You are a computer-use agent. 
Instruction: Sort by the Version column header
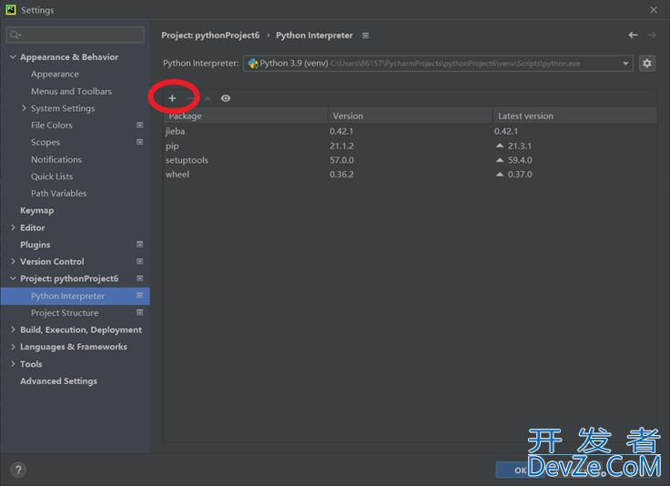tap(411, 116)
